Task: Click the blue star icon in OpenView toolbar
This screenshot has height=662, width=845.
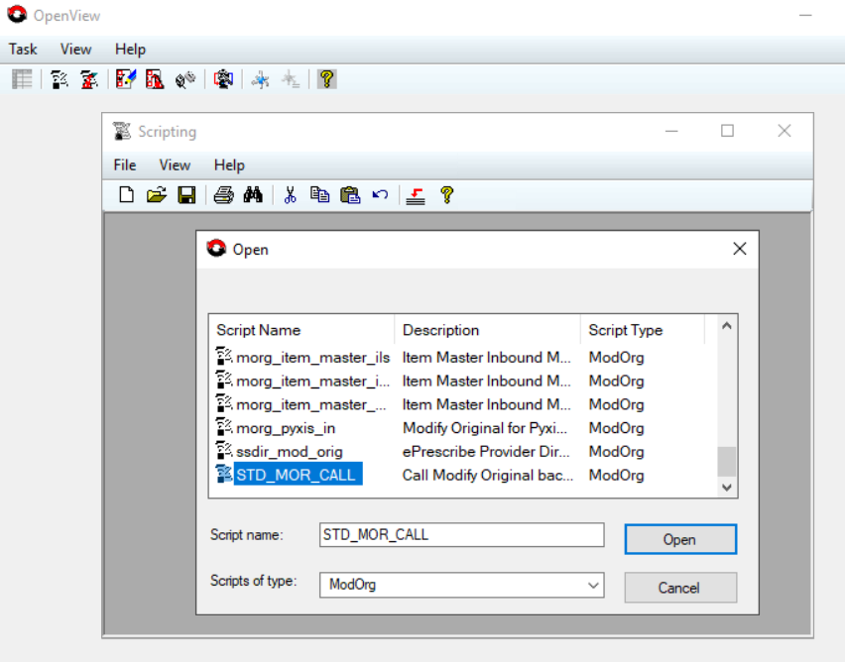Action: click(260, 79)
